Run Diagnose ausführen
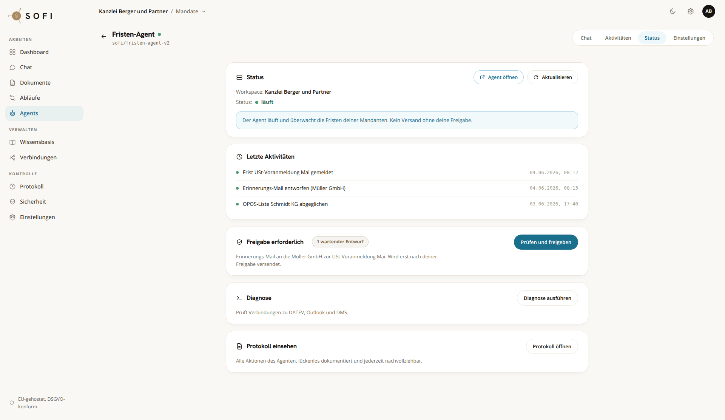 tap(548, 298)
